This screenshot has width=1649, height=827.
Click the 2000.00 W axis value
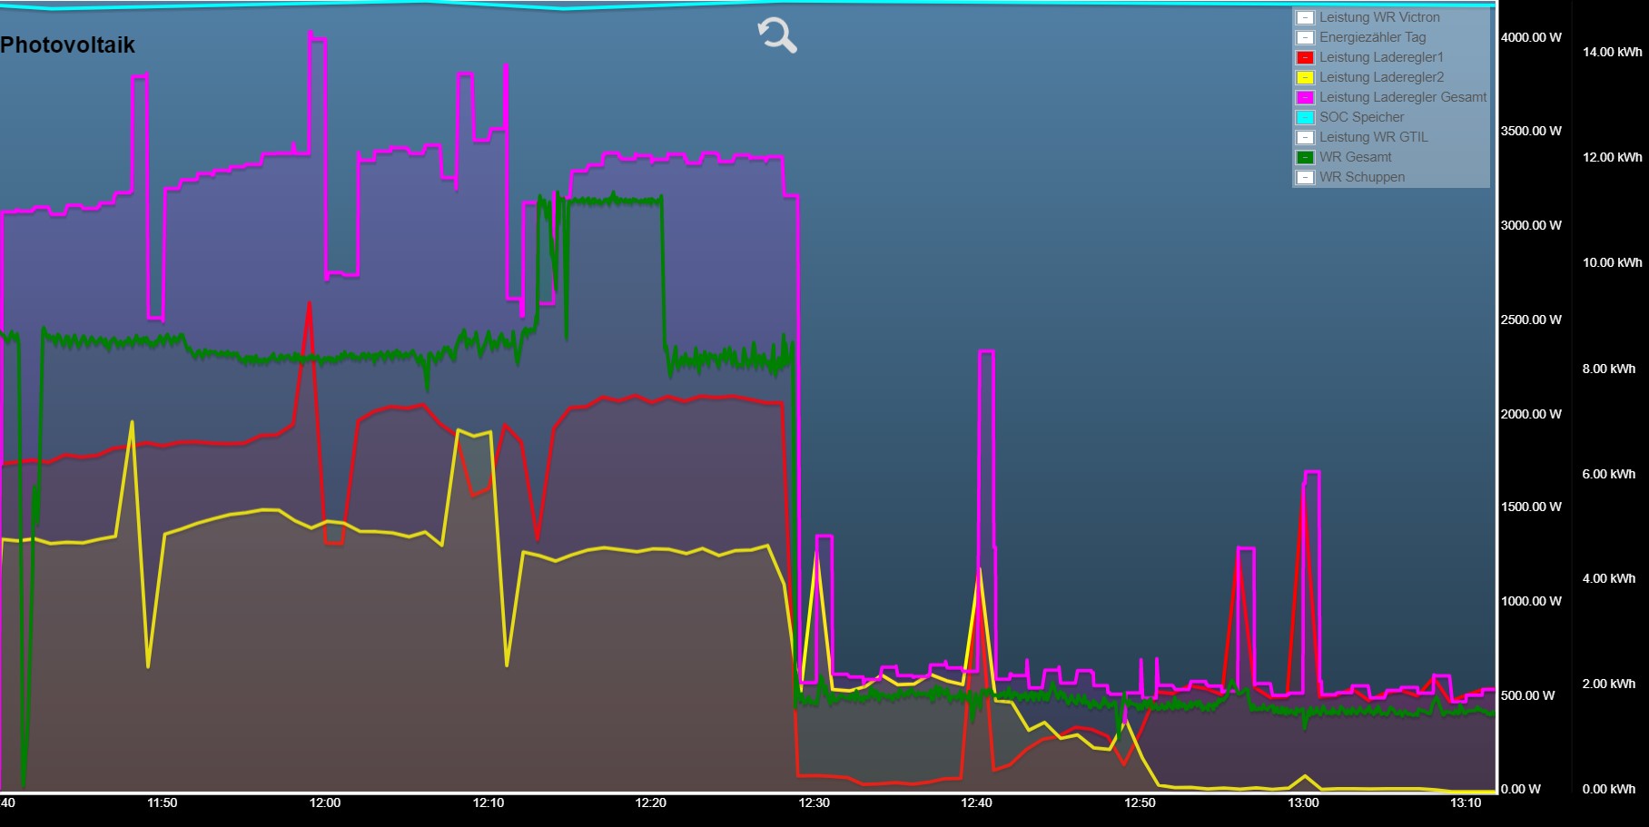point(1531,414)
